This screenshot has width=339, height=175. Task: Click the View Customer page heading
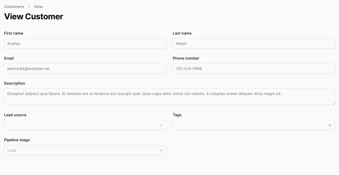point(33,17)
